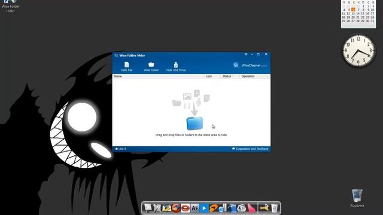The image size is (383, 215).
Task: Click the Hide USB Drive toolbar button
Action: (176, 66)
